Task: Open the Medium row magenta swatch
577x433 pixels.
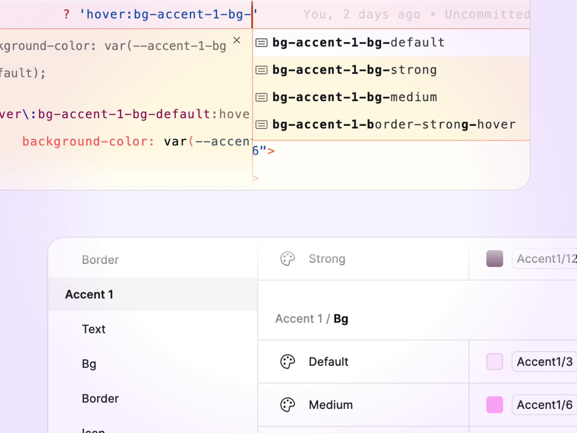Action: pos(495,405)
